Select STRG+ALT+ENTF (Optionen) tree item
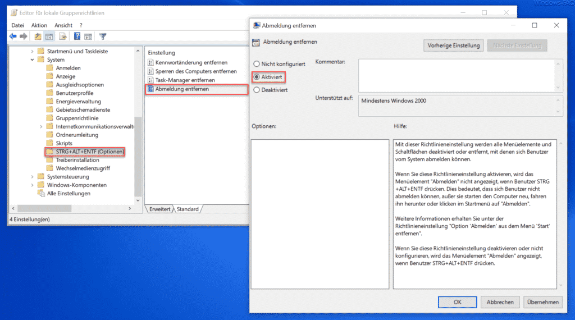The image size is (575, 320). tap(90, 152)
